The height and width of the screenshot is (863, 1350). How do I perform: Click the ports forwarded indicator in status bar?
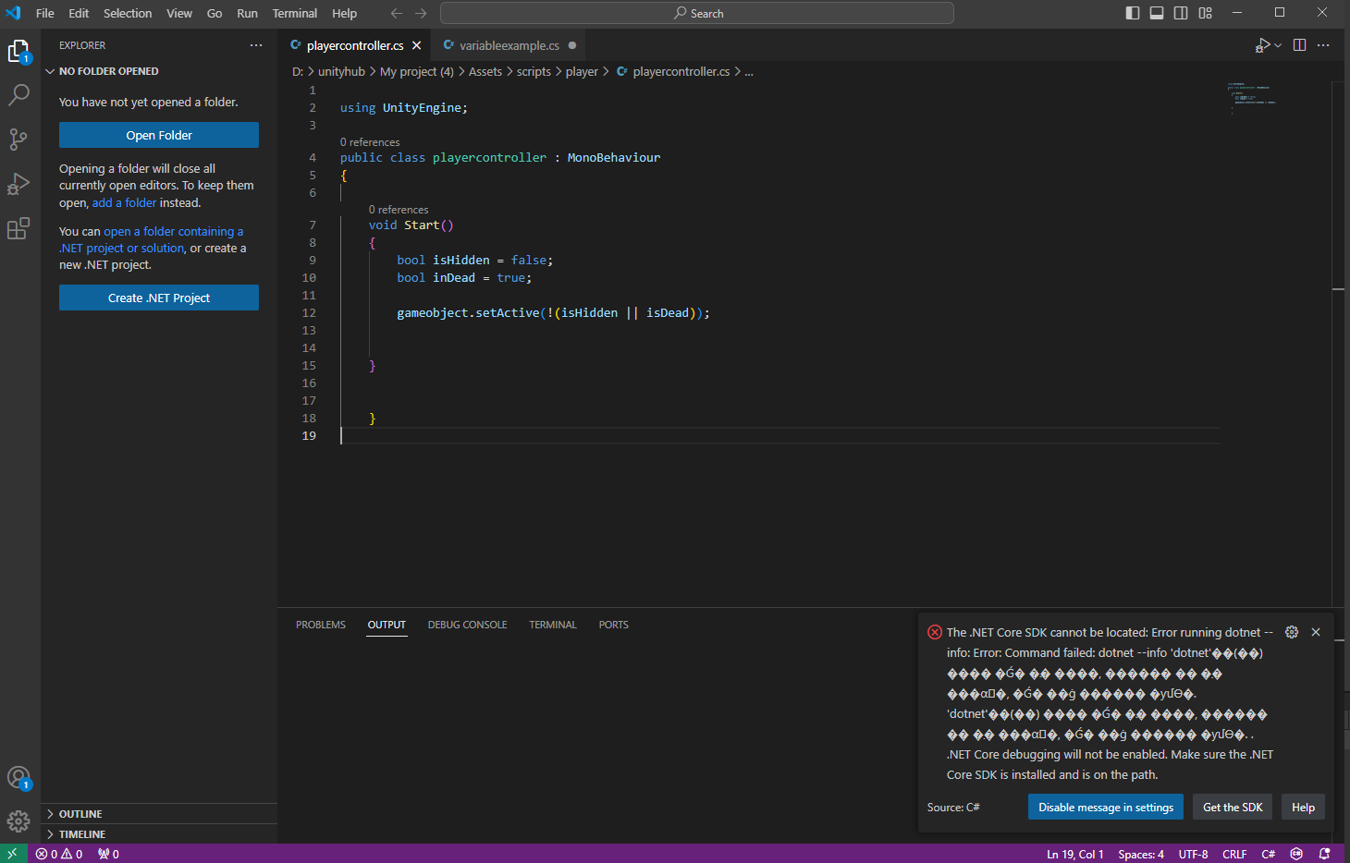click(108, 854)
